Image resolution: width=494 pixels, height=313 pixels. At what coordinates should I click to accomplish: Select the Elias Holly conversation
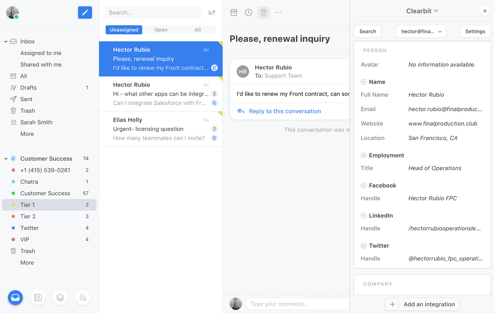tap(161, 128)
